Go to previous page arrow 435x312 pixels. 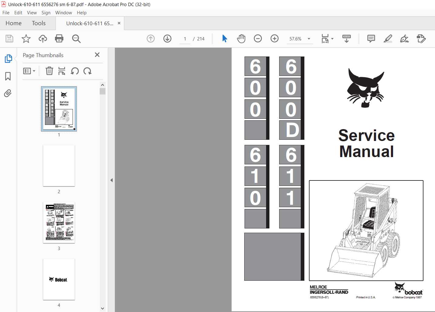point(151,39)
